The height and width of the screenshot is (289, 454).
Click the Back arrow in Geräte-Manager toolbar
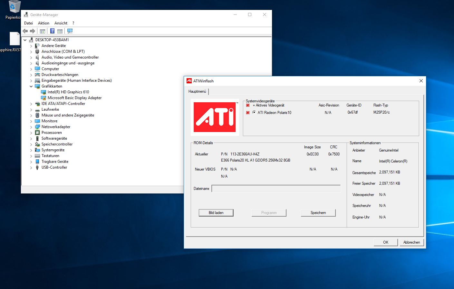[x=25, y=31]
